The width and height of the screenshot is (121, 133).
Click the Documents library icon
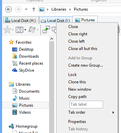tap(15, 91)
